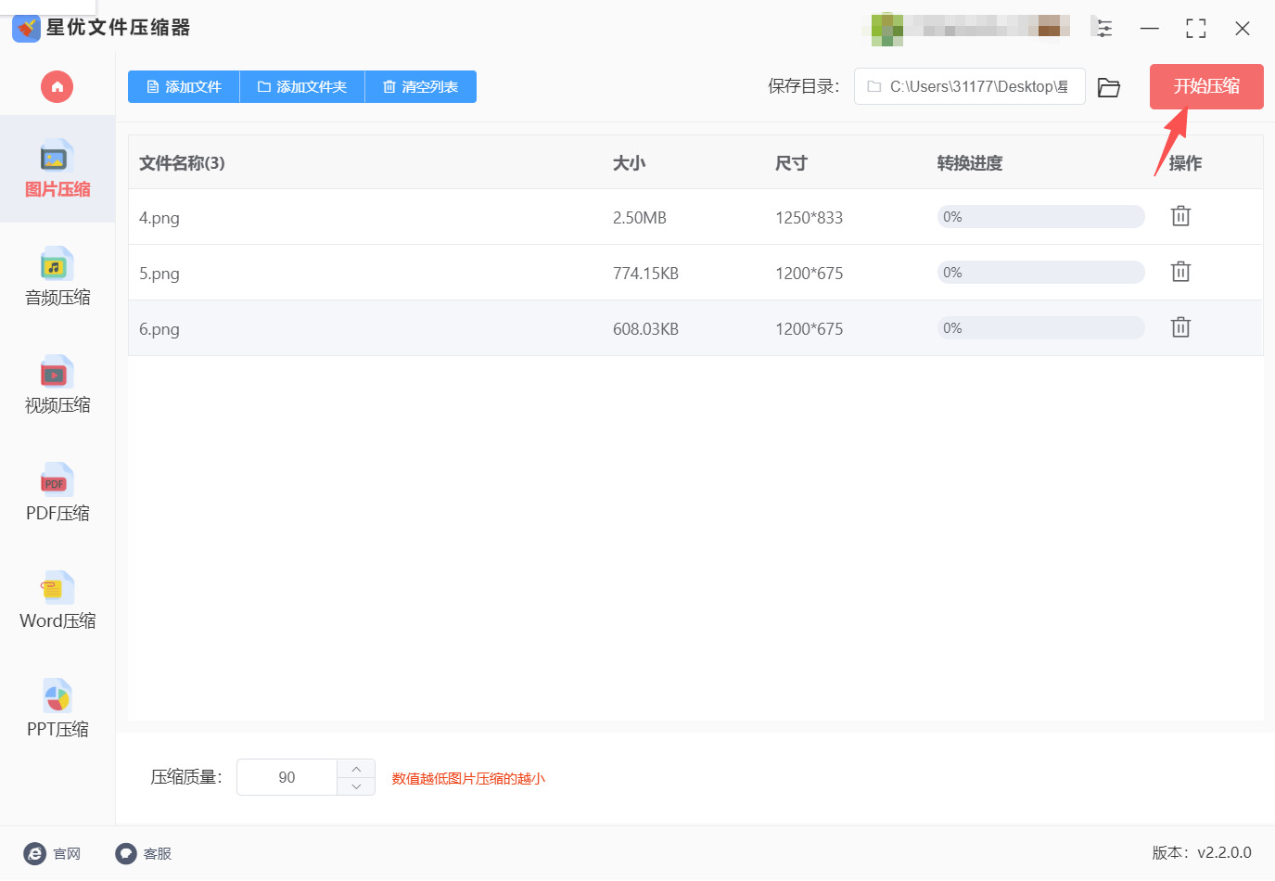Click the 大小 column header
Viewport: 1275px width, 881px height.
629,163
